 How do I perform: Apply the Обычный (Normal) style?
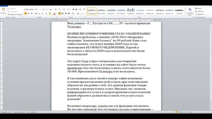(92, 11)
